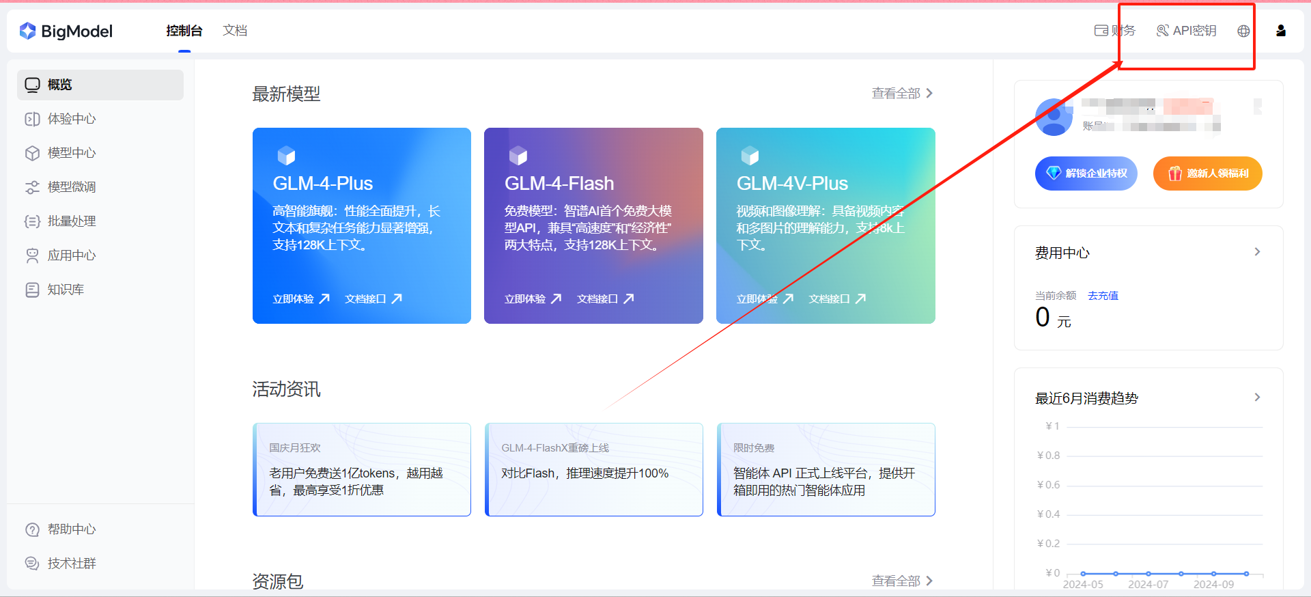
Task: Open the 限时免费 activity card
Action: click(826, 469)
